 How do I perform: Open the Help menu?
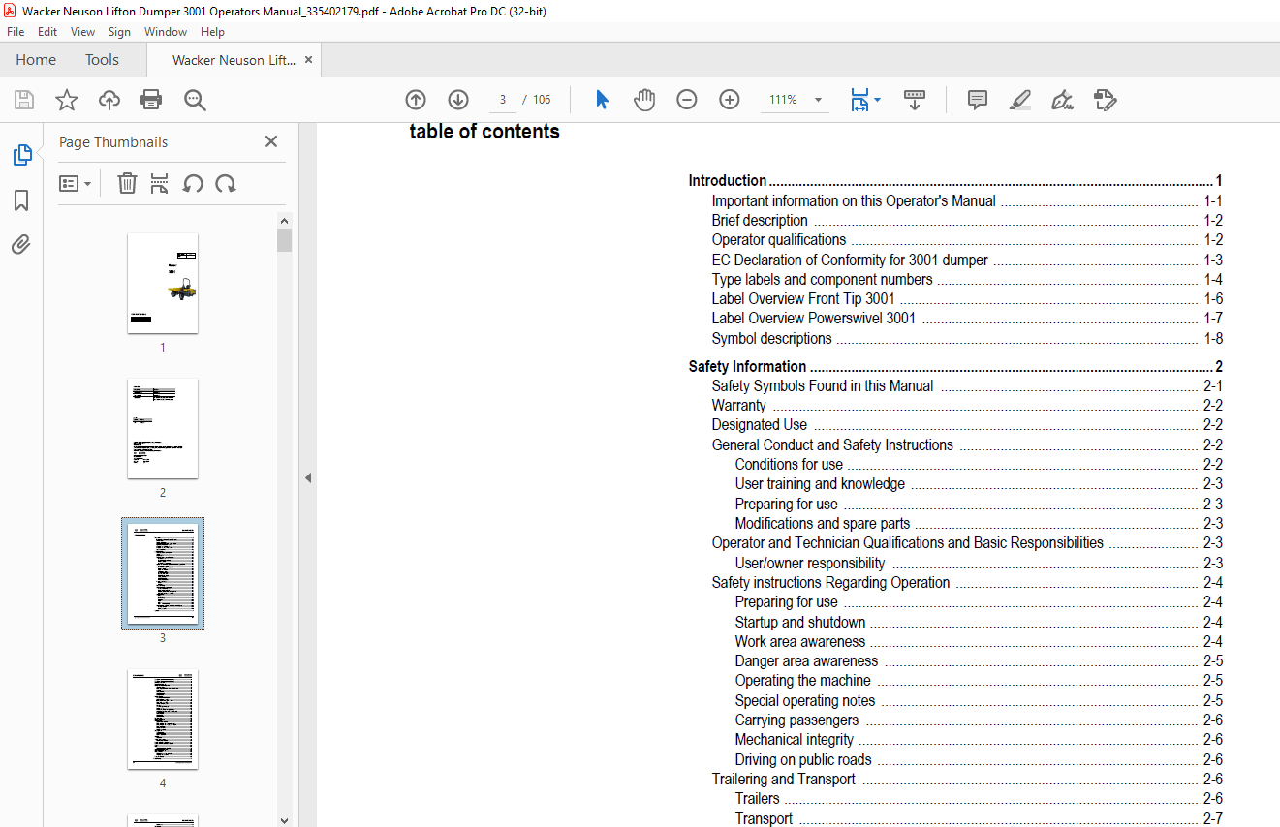coord(212,32)
